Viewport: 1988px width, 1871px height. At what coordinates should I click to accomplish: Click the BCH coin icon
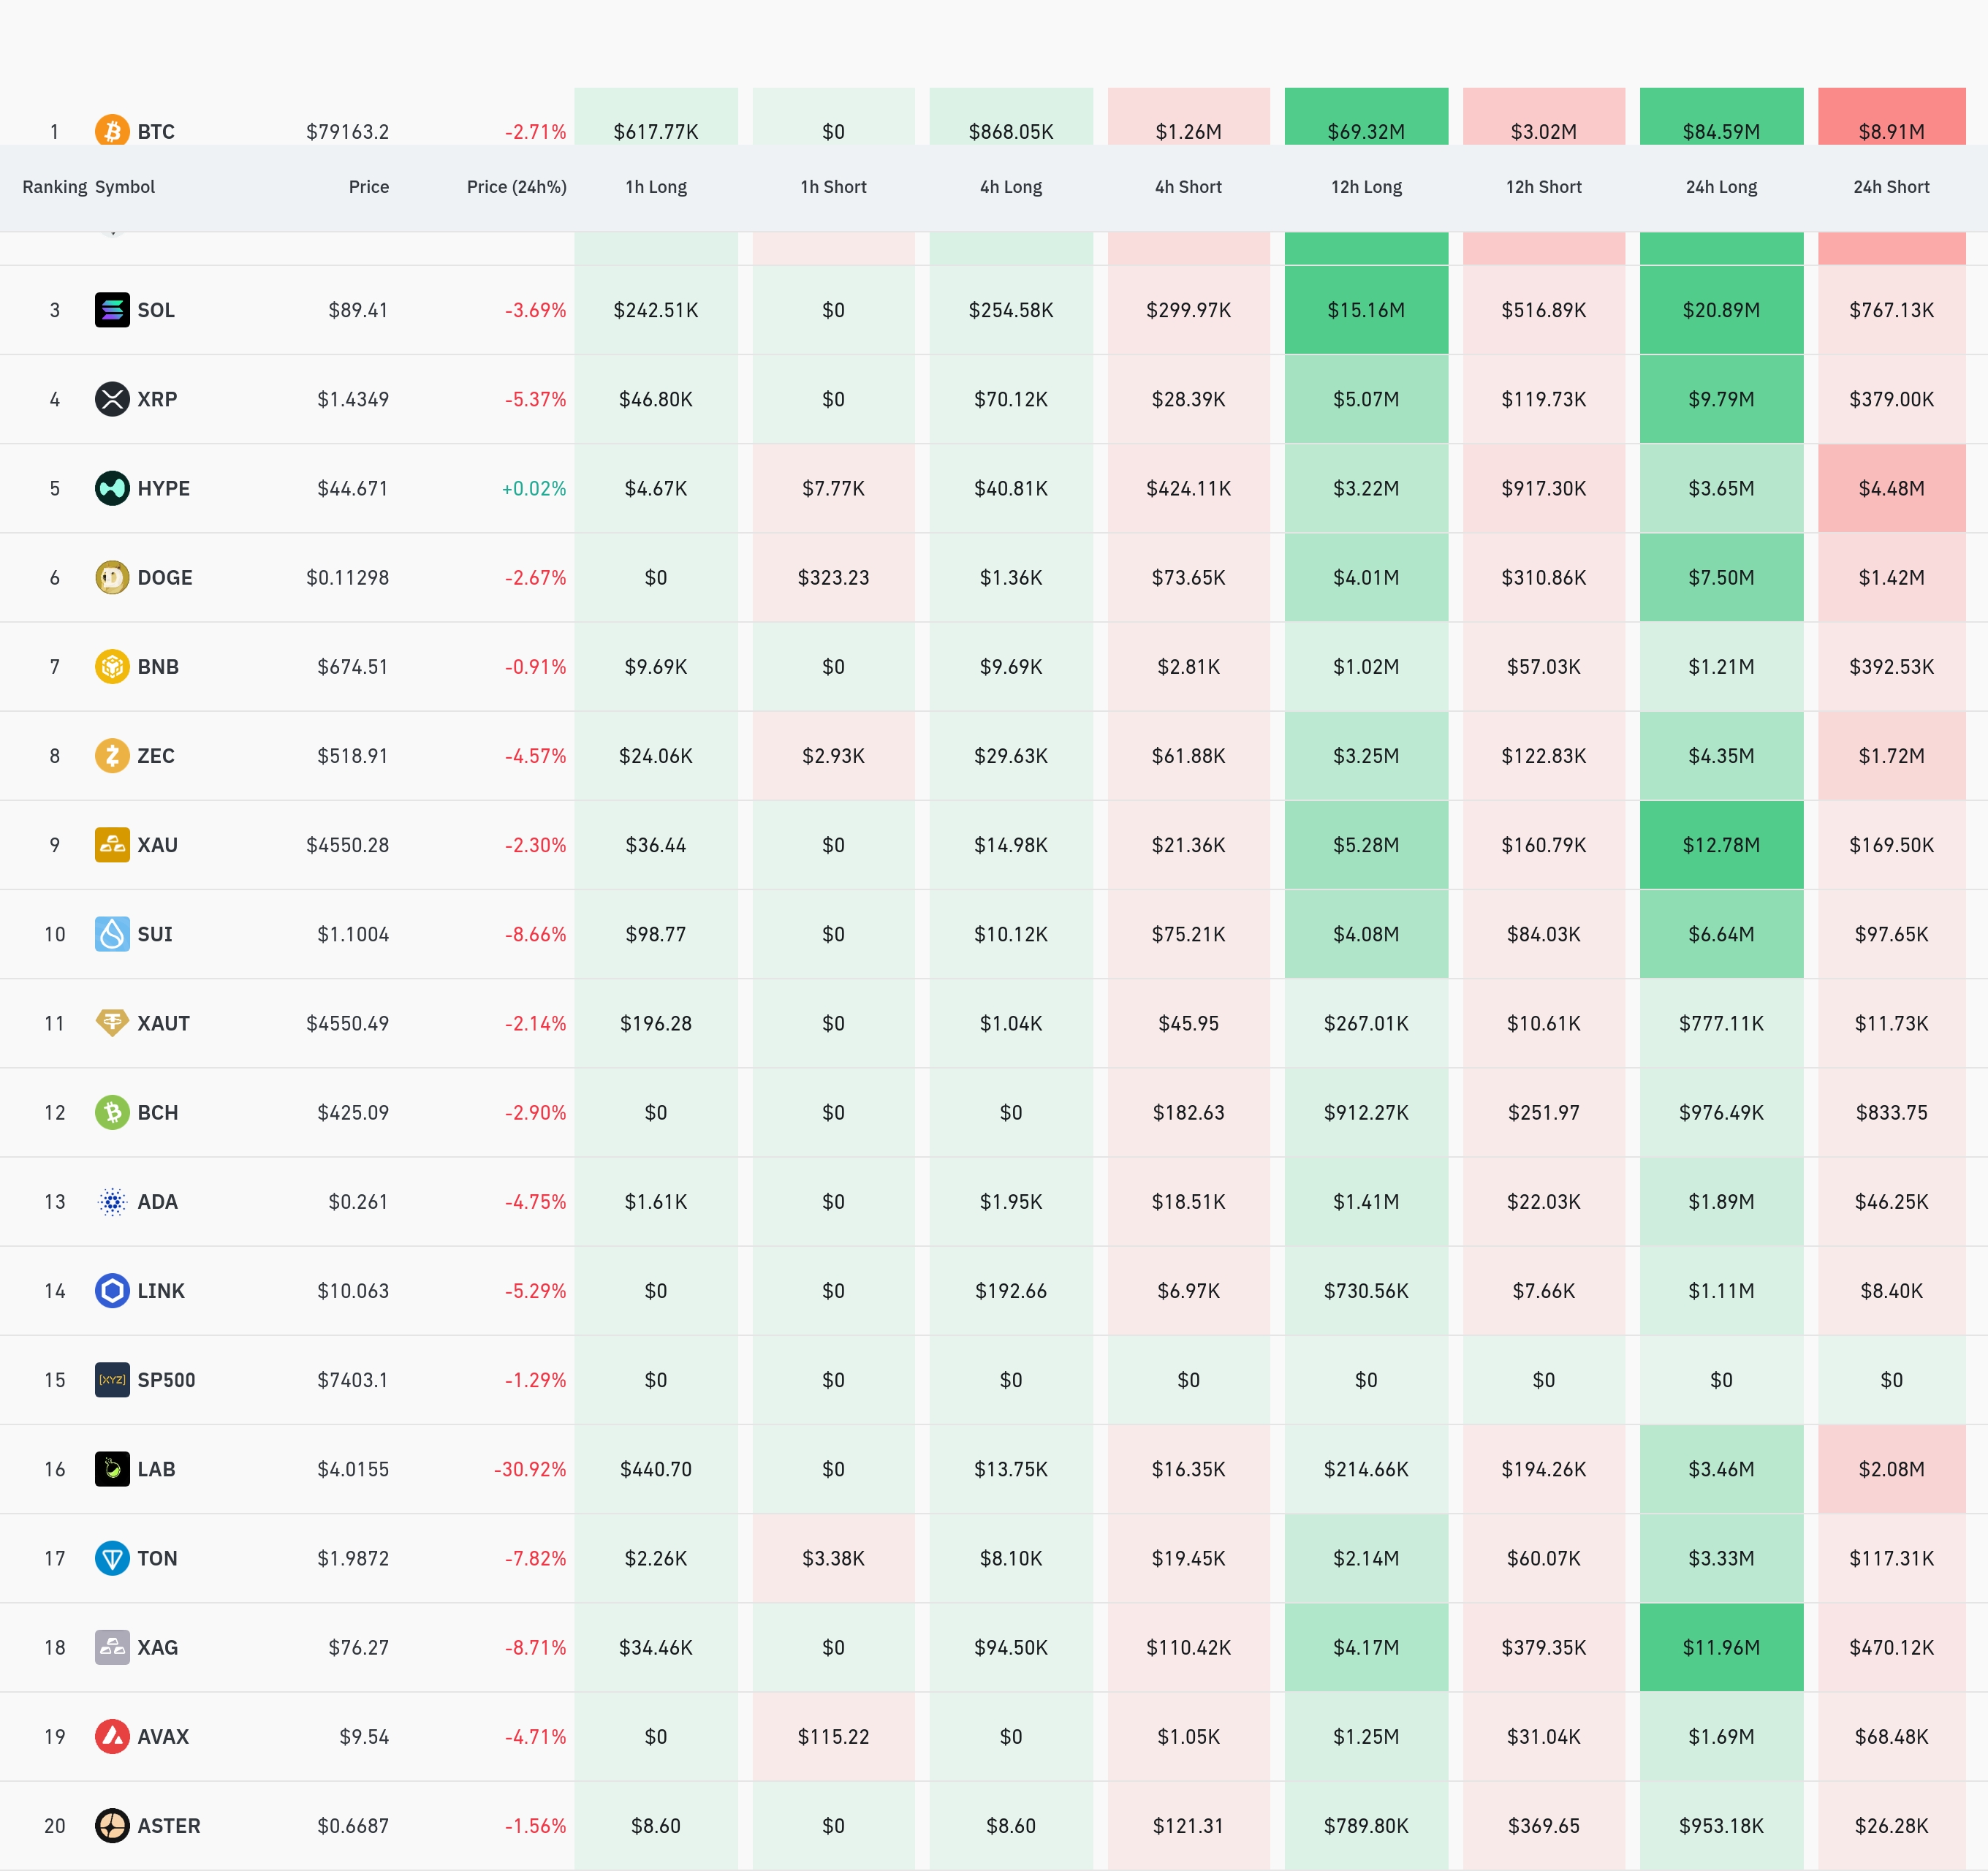112,1112
